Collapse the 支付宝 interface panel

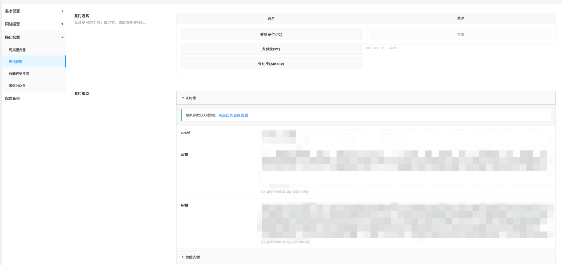pyautogui.click(x=189, y=98)
